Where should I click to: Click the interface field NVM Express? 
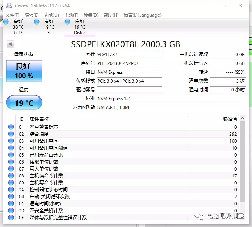click(x=129, y=72)
